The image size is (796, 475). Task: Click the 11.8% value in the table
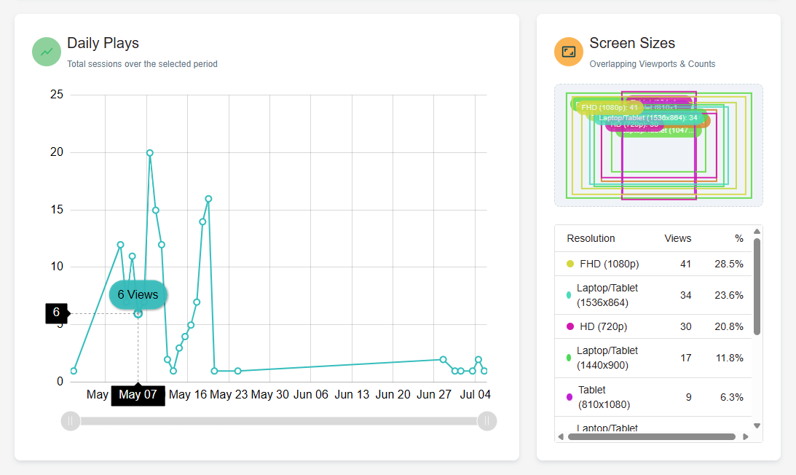tap(730, 358)
